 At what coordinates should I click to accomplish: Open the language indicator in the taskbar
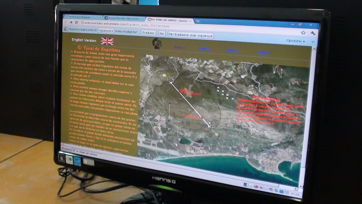point(245,185)
